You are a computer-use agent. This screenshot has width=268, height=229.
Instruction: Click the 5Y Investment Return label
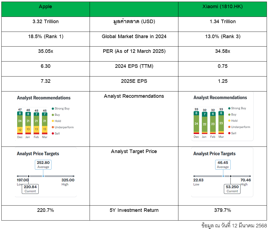[x=134, y=210]
